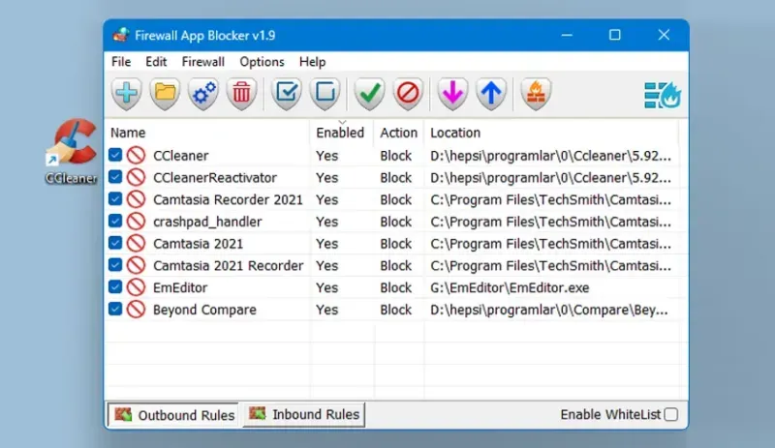Click the Block action in EmEditor row

tap(396, 287)
